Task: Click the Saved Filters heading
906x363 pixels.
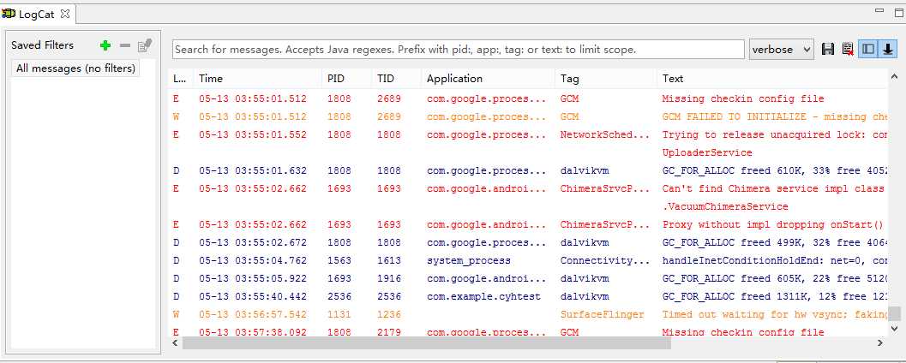Action: tap(42, 45)
